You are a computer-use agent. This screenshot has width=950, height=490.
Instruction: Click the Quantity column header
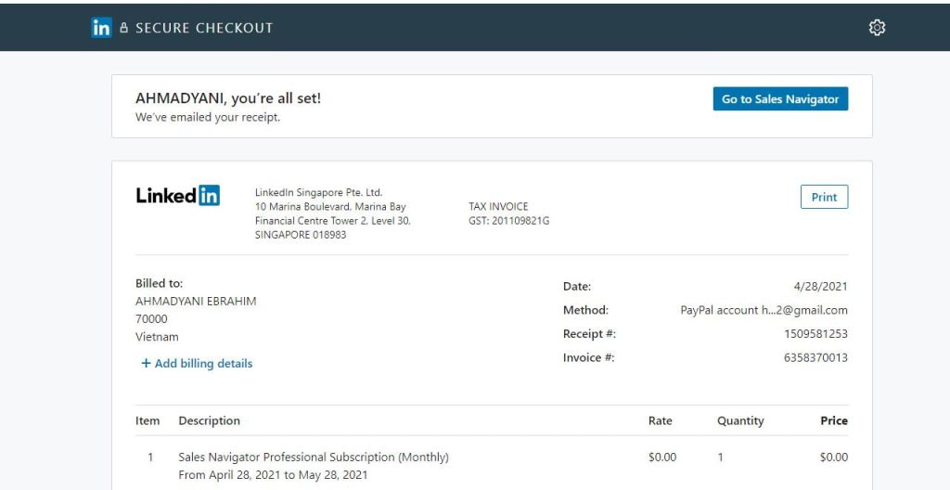[740, 421]
